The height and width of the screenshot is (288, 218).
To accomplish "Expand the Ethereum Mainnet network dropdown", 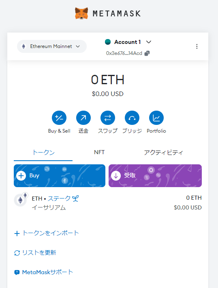I will (x=52, y=46).
